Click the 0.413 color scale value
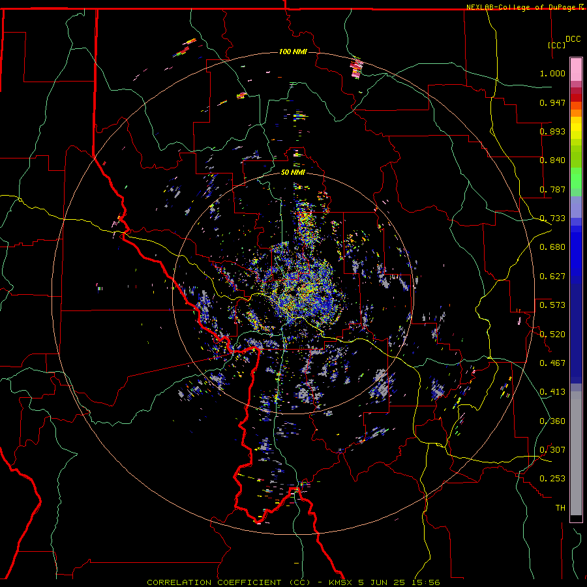 click(x=552, y=392)
